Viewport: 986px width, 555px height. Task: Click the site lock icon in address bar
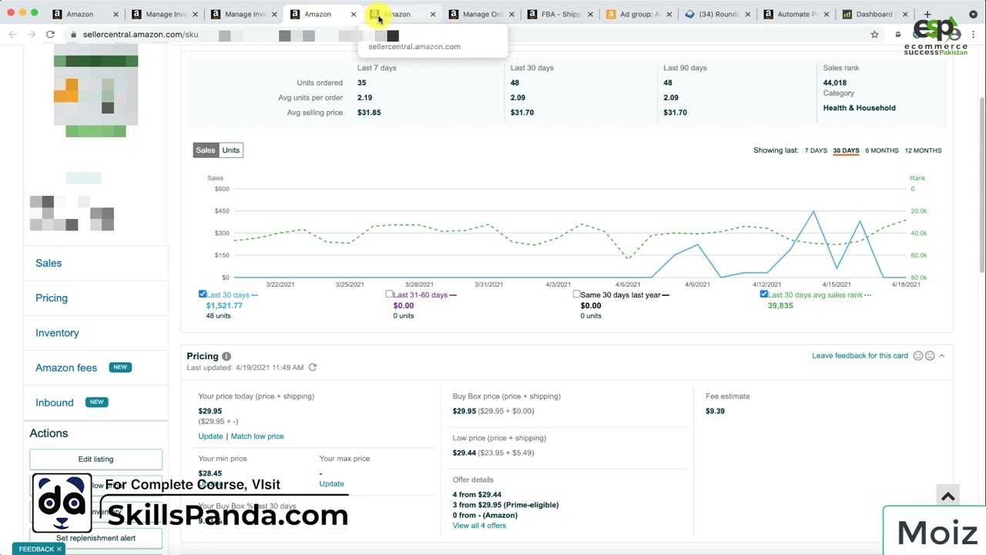click(74, 35)
